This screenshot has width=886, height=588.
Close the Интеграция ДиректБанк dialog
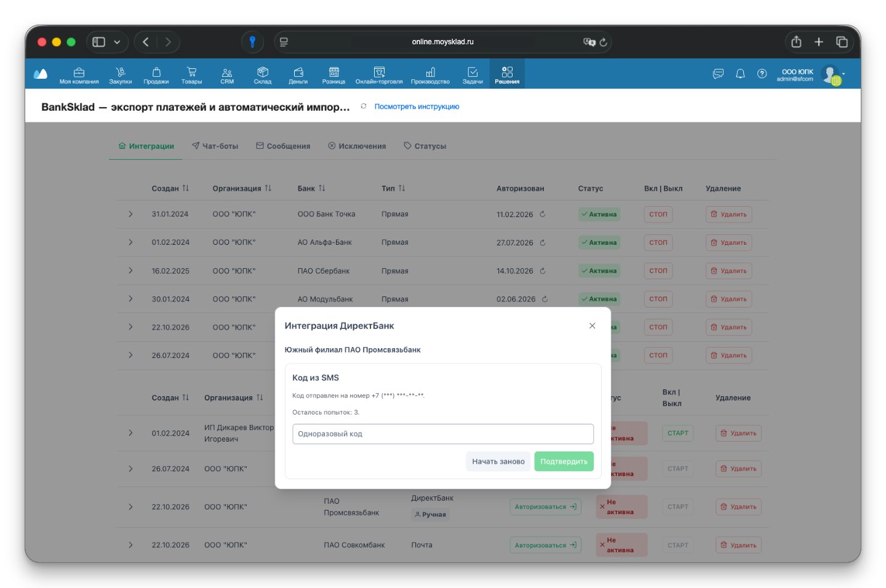click(x=592, y=325)
